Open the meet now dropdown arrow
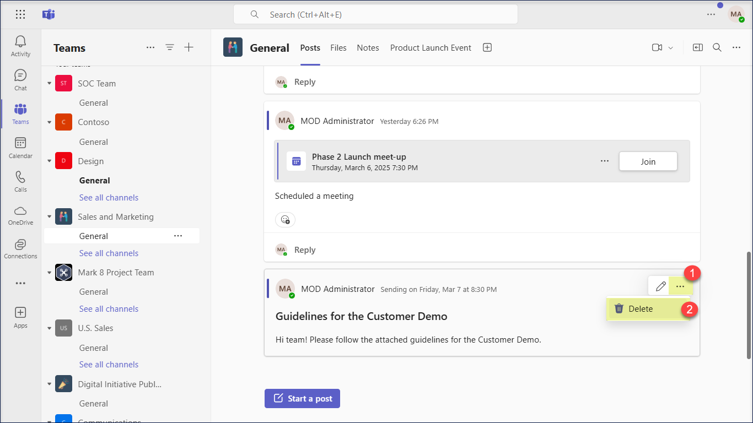Screen dimensions: 753x423 pyautogui.click(x=671, y=48)
